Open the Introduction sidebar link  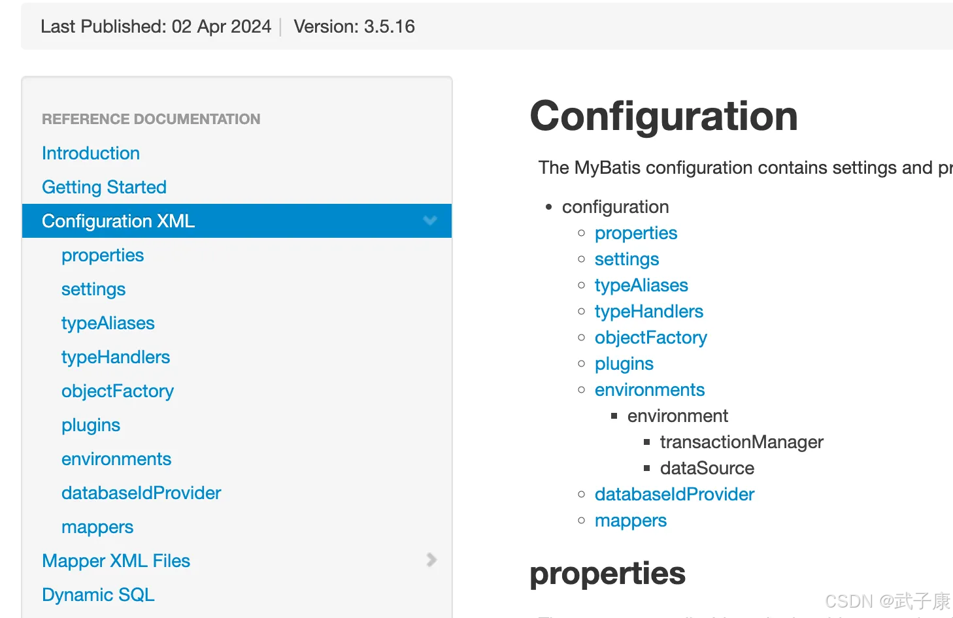[91, 153]
